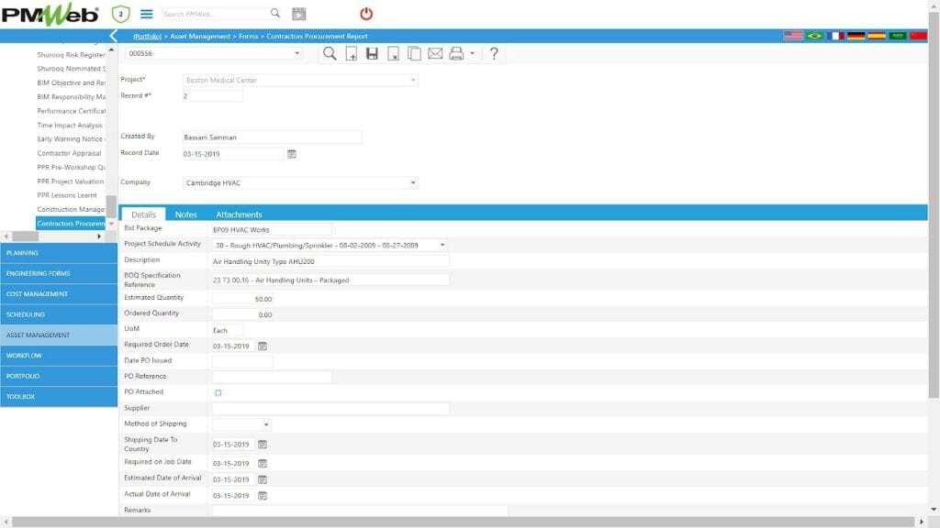
Task: Select the Saudi Arabia flag language
Action: pos(898,36)
